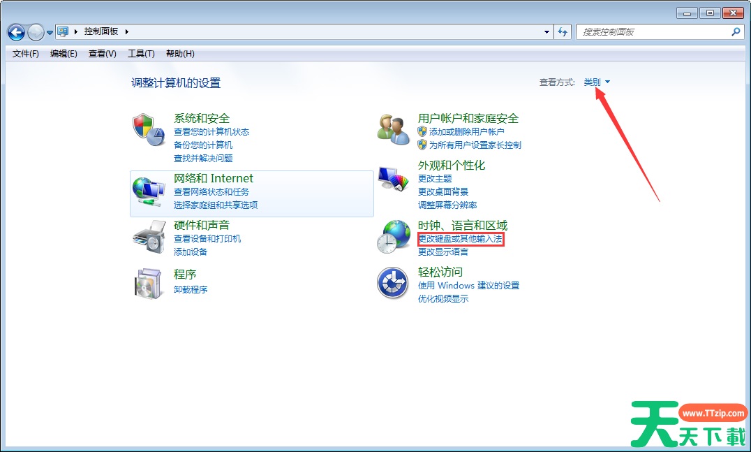Open the 文件(F) menu
This screenshot has height=452, width=751.
pos(25,54)
